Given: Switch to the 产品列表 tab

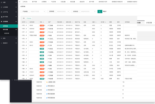Looking at the screenshot, I should 53,2.
